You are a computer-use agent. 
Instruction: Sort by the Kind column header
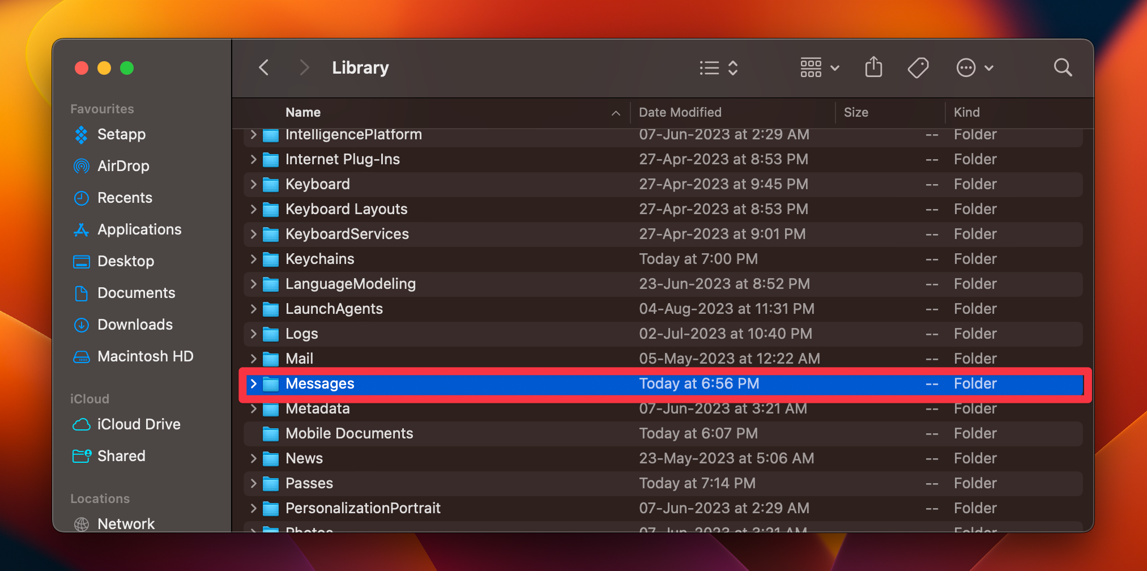966,112
